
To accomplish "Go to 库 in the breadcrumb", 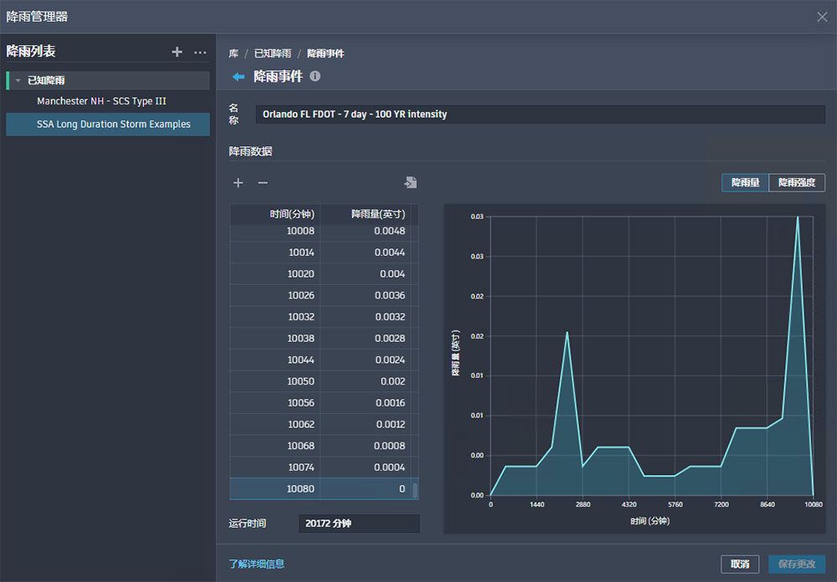I will click(234, 54).
